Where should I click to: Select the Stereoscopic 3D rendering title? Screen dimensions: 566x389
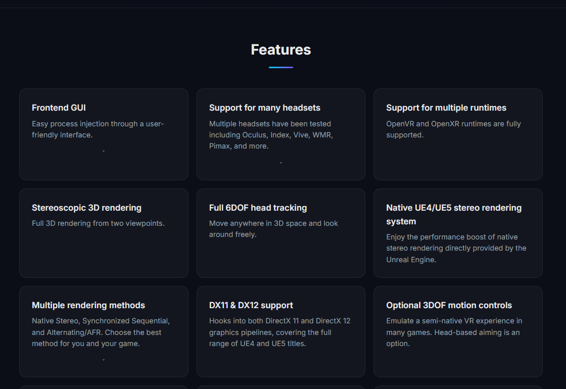[86, 208]
